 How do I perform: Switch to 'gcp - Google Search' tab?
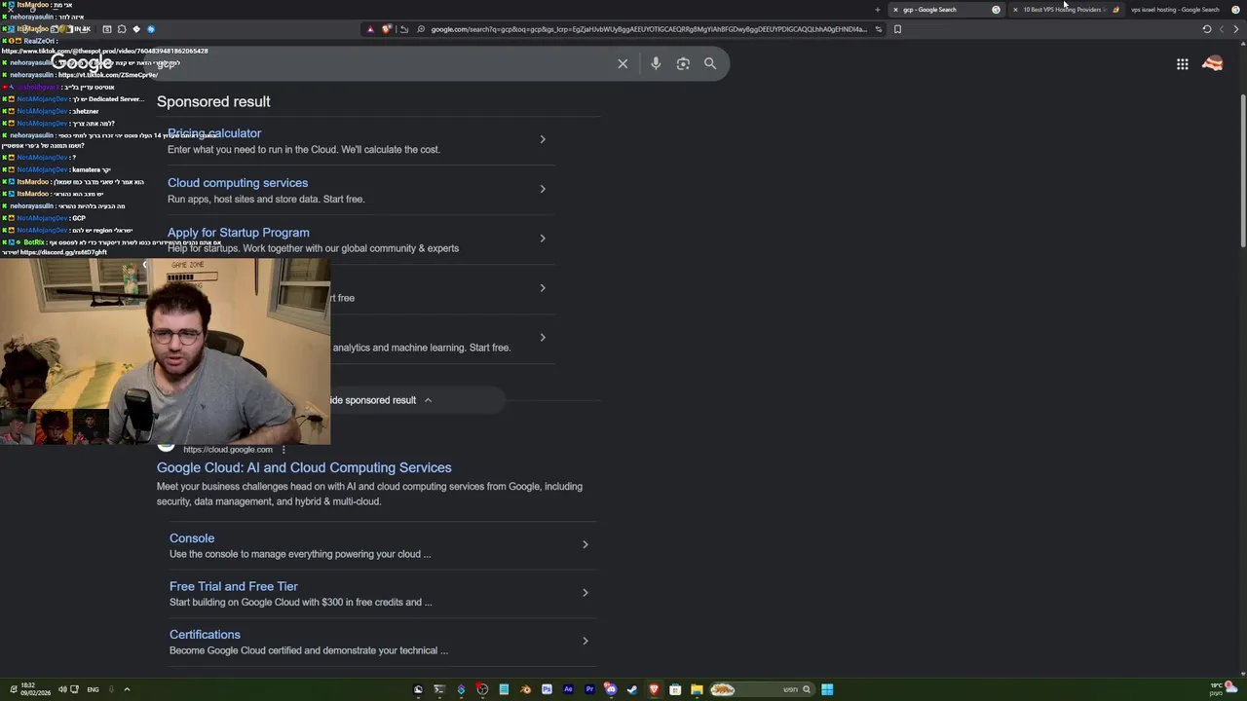click(945, 10)
